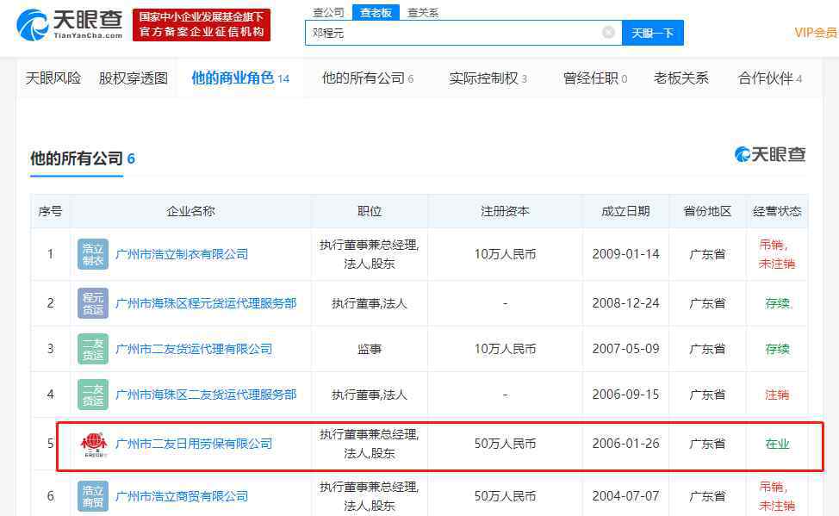Click the 省份地区 column header

[x=707, y=211]
